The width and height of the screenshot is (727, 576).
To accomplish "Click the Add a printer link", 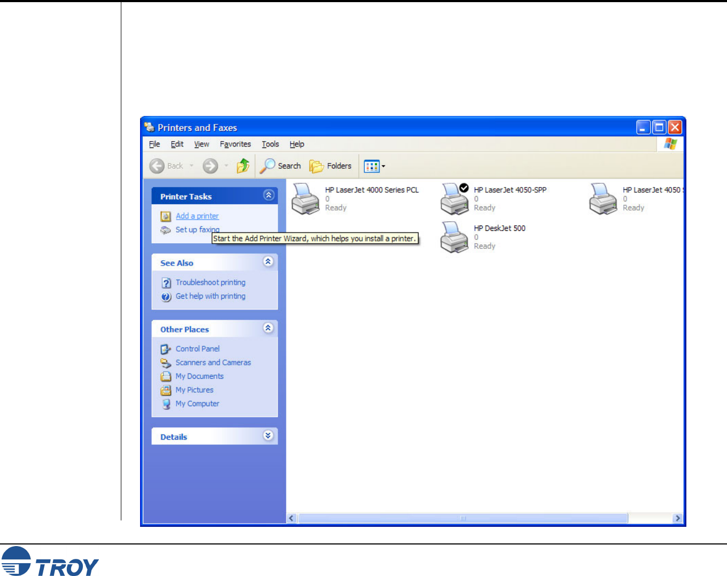I will tap(197, 216).
